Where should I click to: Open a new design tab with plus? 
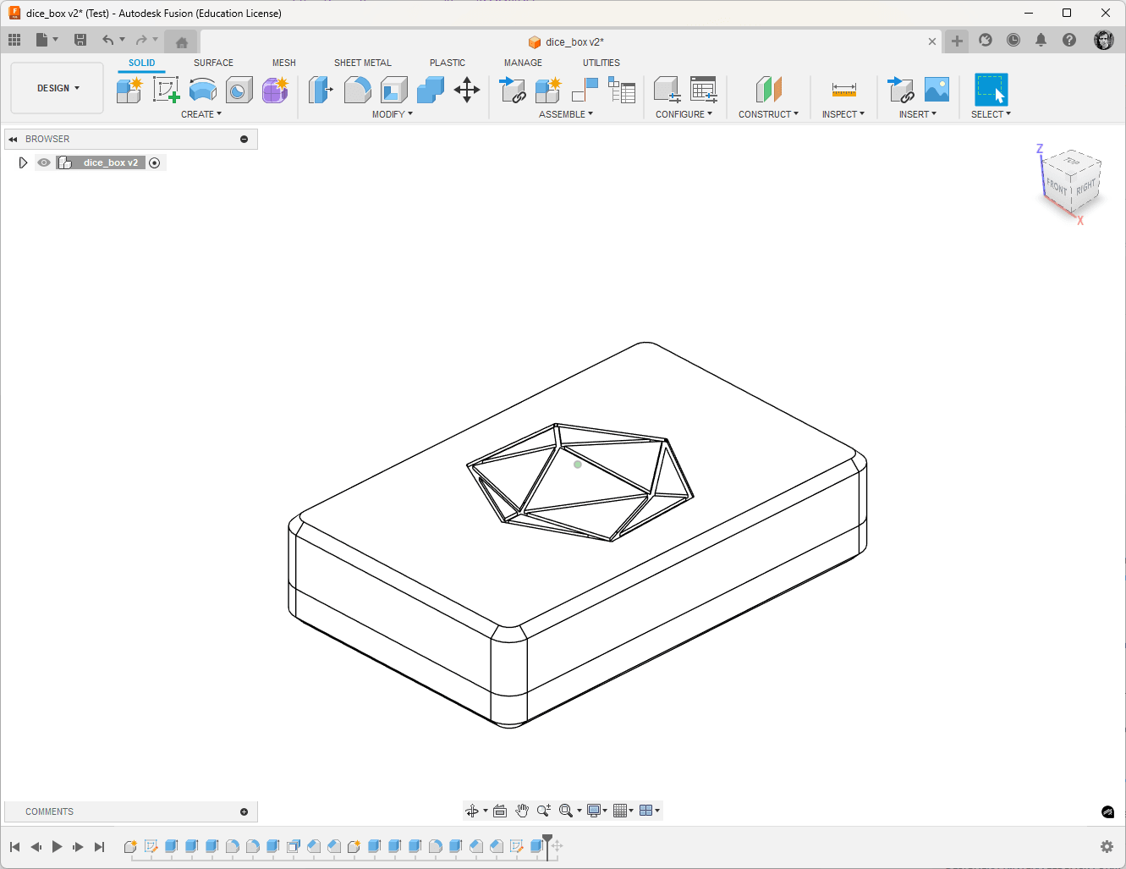[x=957, y=41]
